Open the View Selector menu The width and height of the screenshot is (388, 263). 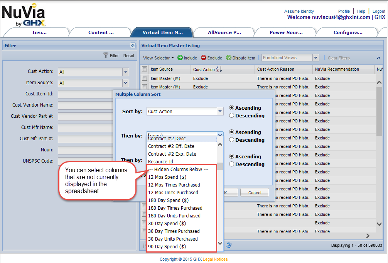[158, 58]
